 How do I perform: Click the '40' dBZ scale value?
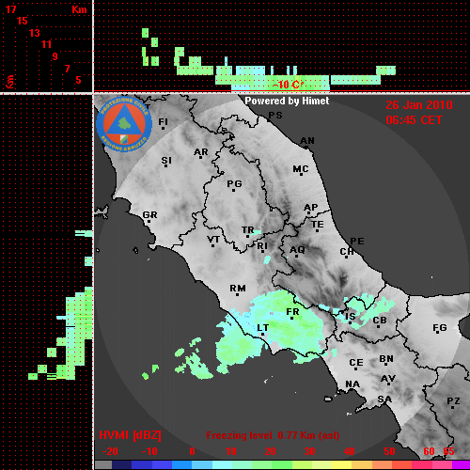(x=350, y=451)
